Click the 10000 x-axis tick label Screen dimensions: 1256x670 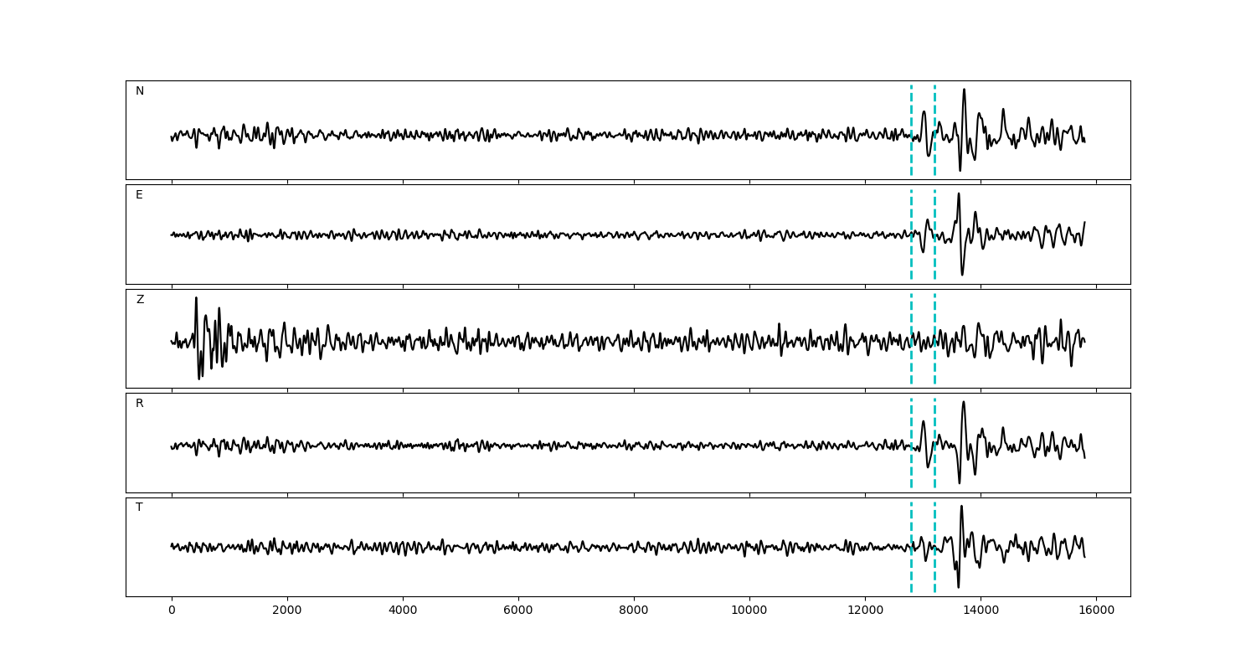[x=749, y=611]
